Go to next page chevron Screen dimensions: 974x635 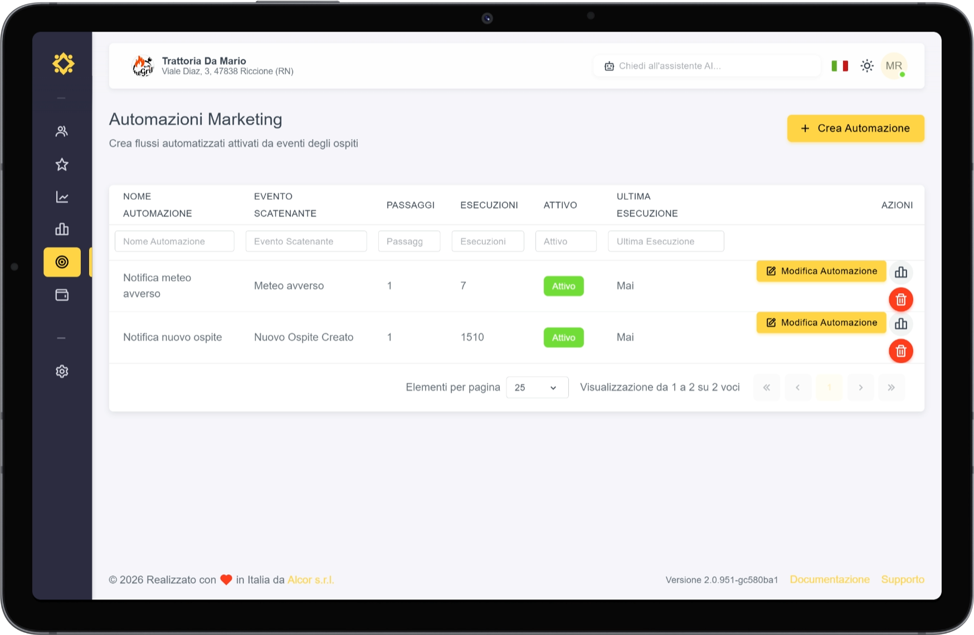(860, 387)
